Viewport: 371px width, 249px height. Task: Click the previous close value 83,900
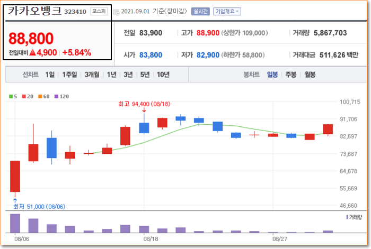pyautogui.click(x=151, y=33)
